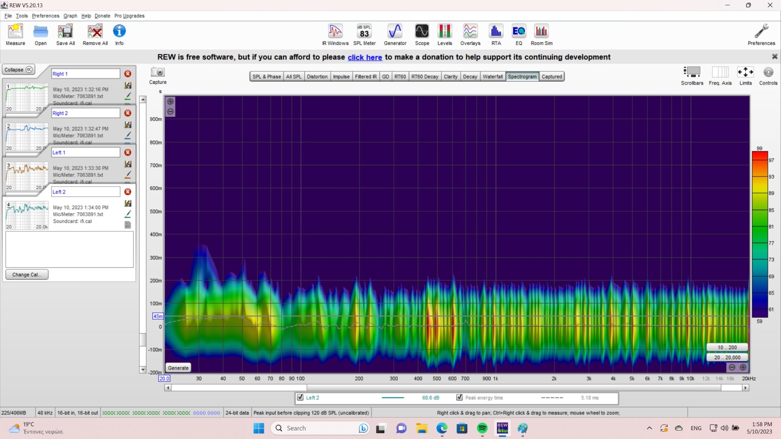Screen dimensions: 781x439
Task: Click the taskbar Search box
Action: coord(320,428)
